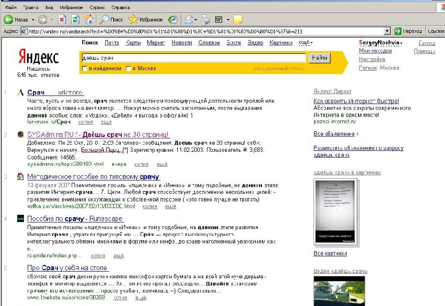Screen dimensions: 445x306
Task: Click the Forward arrow toolbar icon
Action: click(43, 20)
